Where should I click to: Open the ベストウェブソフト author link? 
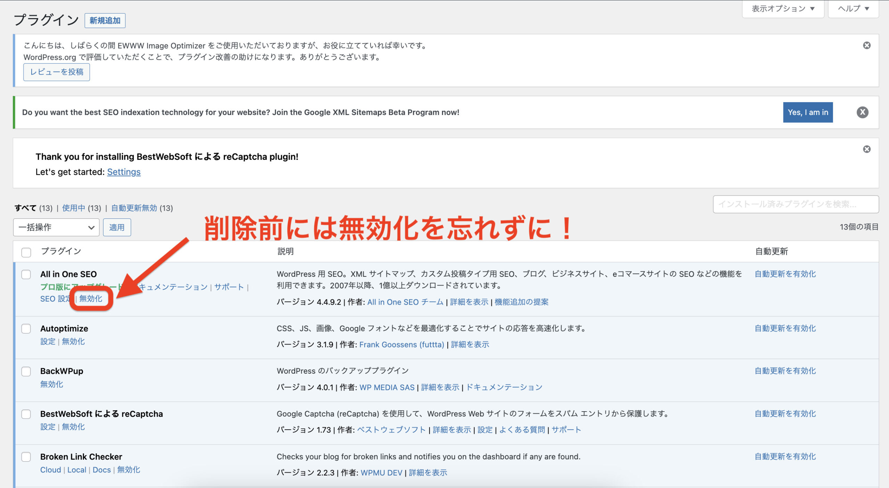point(391,430)
